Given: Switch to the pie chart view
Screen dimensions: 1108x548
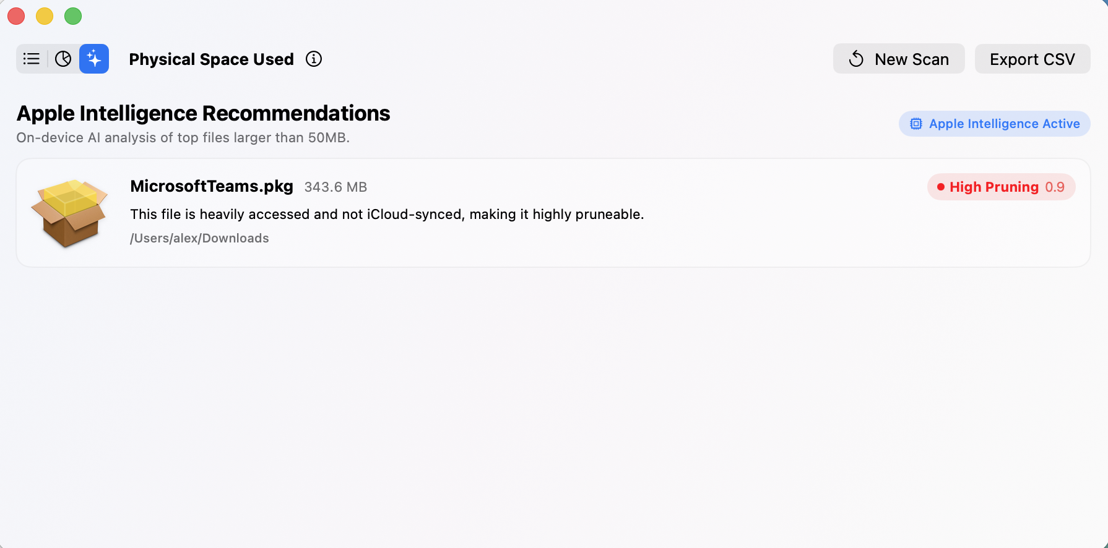Looking at the screenshot, I should click(63, 59).
